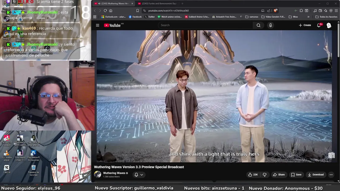The height and width of the screenshot is (191, 340).
Task: Click the page vertical scrollbar
Action: click(338, 40)
